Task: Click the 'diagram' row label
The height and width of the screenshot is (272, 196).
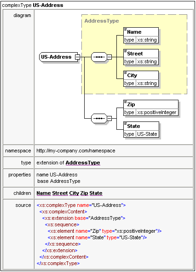Action: point(22,16)
